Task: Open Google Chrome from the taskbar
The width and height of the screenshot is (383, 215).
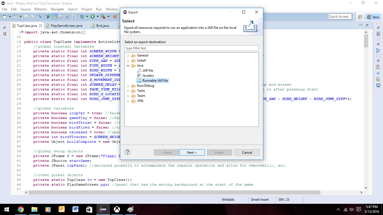Action: [20, 209]
